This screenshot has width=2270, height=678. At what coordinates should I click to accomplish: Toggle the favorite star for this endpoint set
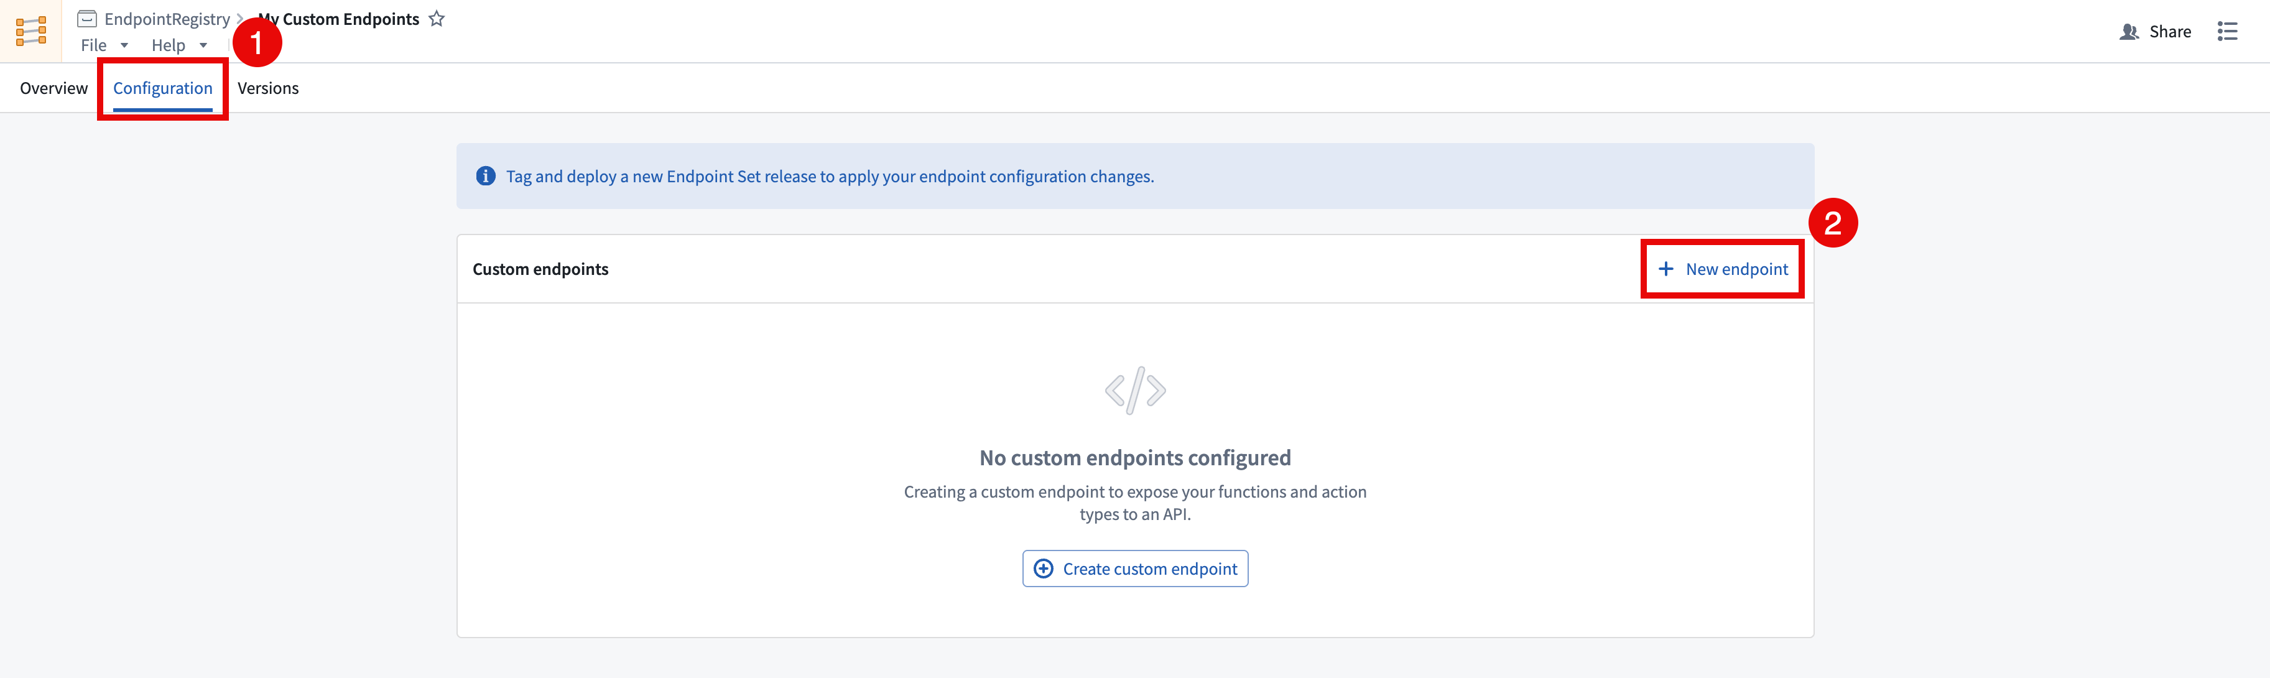coord(436,17)
